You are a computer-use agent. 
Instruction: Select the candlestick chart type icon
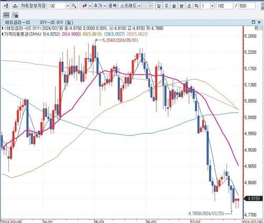coord(84,6)
